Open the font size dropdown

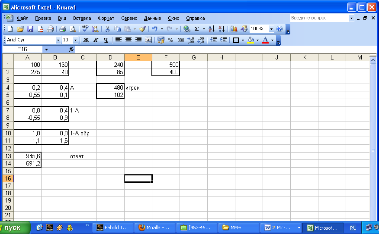[x=75, y=40]
